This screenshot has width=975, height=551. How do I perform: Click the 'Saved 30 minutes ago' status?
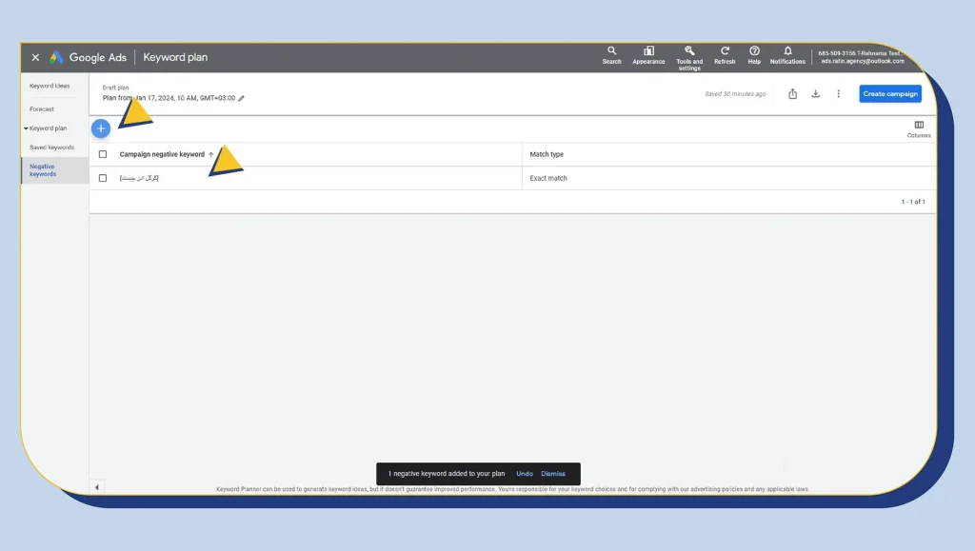735,94
